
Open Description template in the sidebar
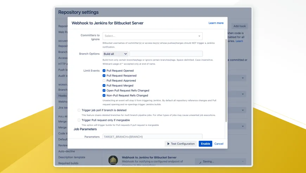point(71,157)
